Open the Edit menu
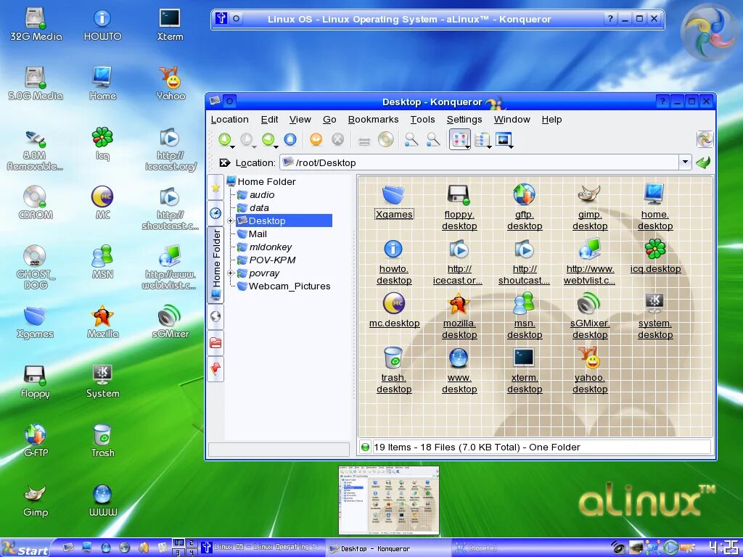This screenshot has width=743, height=557. click(269, 120)
